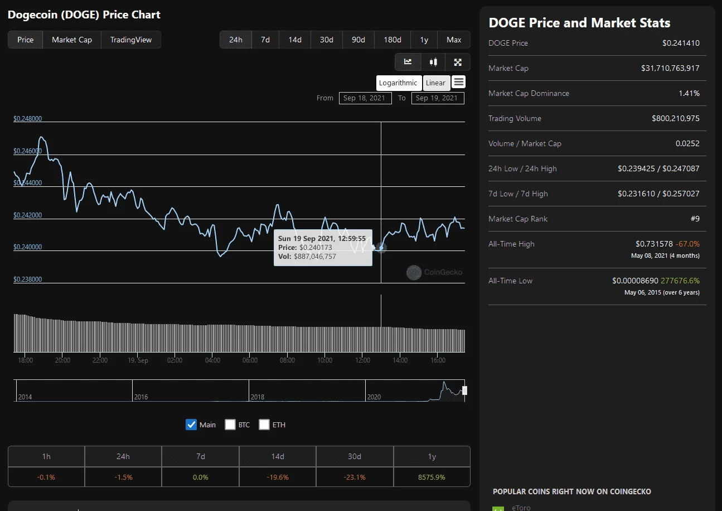Select the 90d time range
This screenshot has height=511, width=722.
tap(358, 40)
